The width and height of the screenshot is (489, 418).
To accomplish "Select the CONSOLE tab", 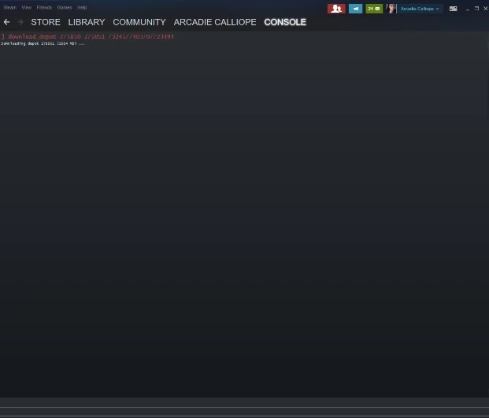I will click(285, 22).
